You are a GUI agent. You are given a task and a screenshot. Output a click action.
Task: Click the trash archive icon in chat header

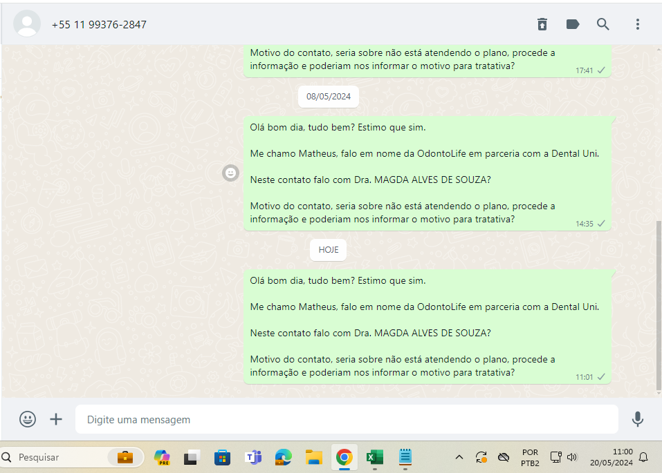click(x=542, y=24)
